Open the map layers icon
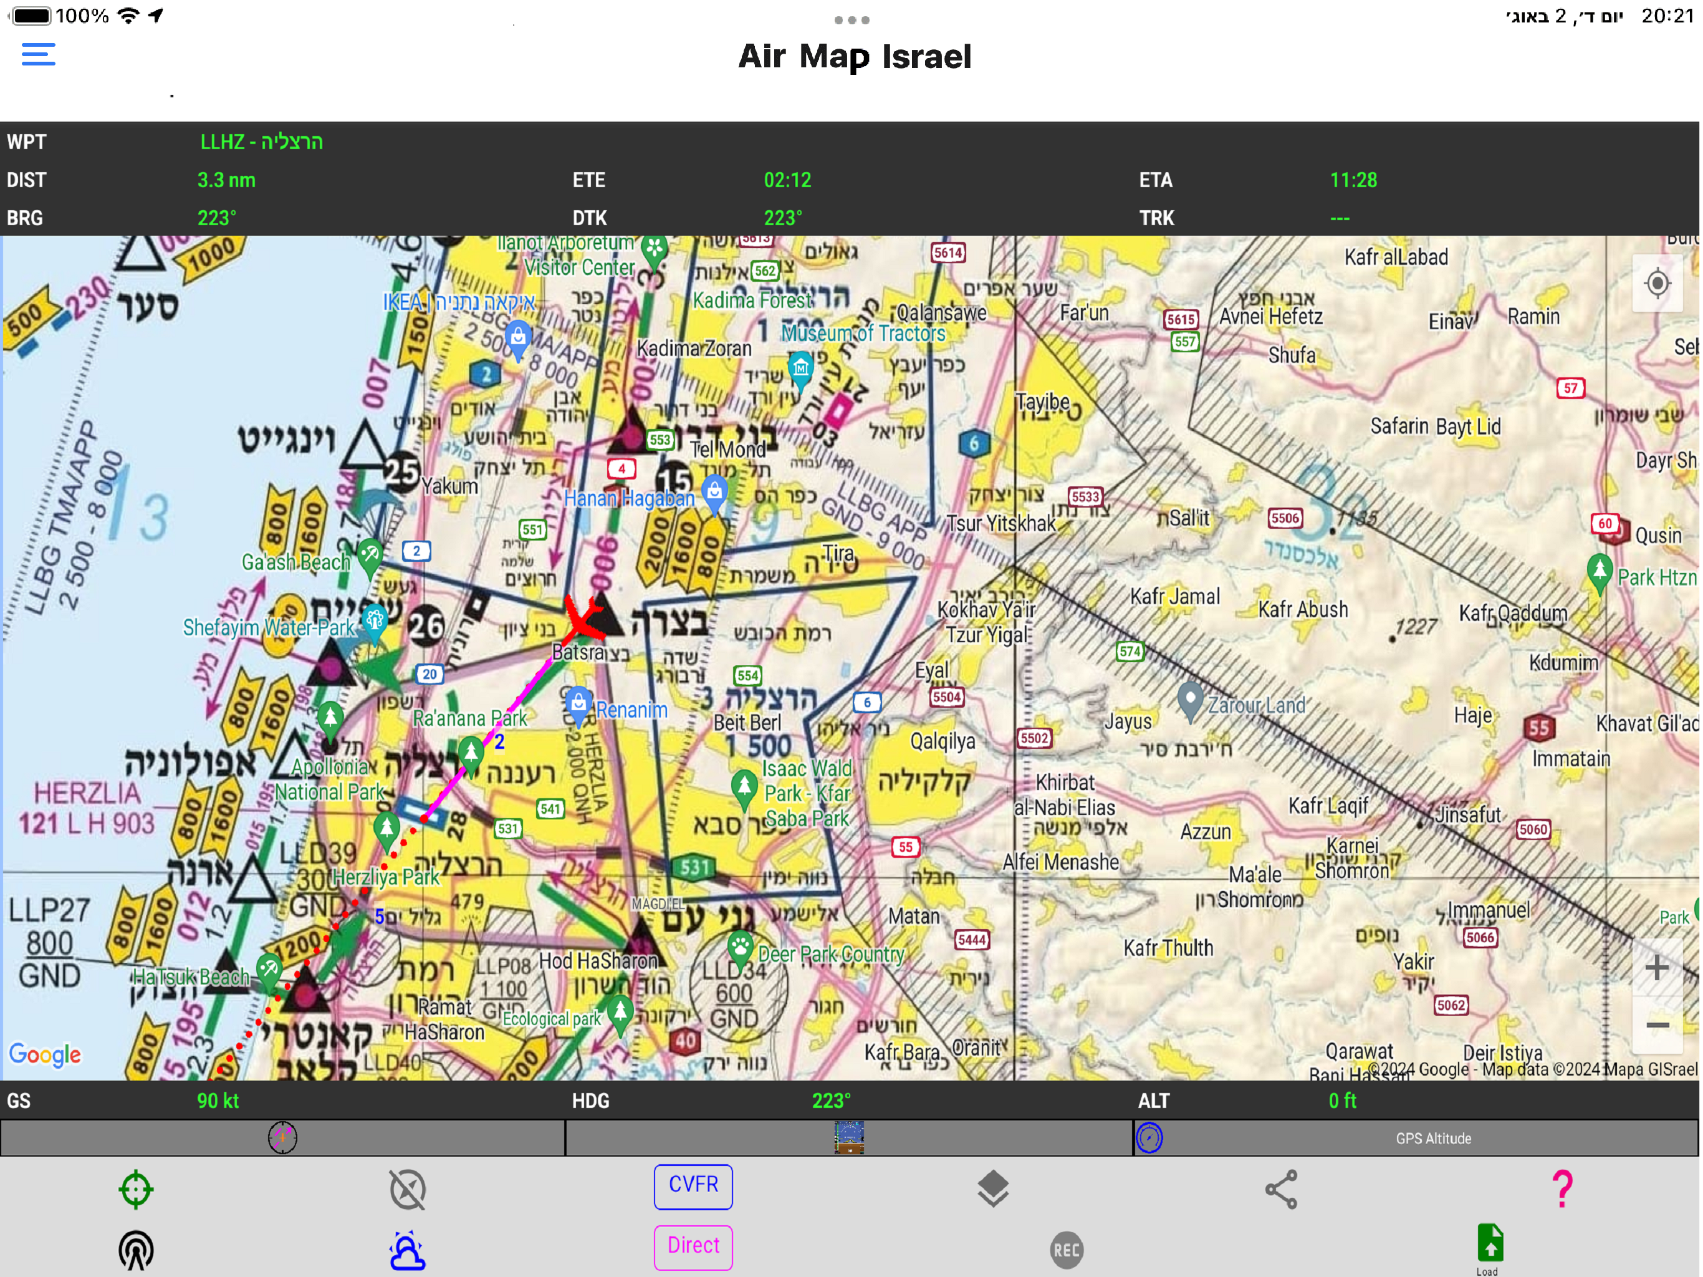 pos(993,1188)
